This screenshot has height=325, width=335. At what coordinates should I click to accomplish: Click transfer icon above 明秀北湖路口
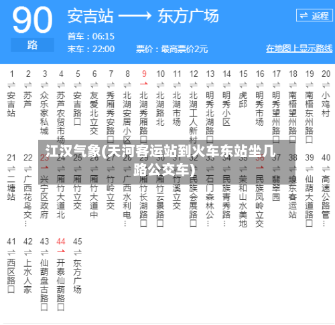pyautogui.click(x=210, y=85)
